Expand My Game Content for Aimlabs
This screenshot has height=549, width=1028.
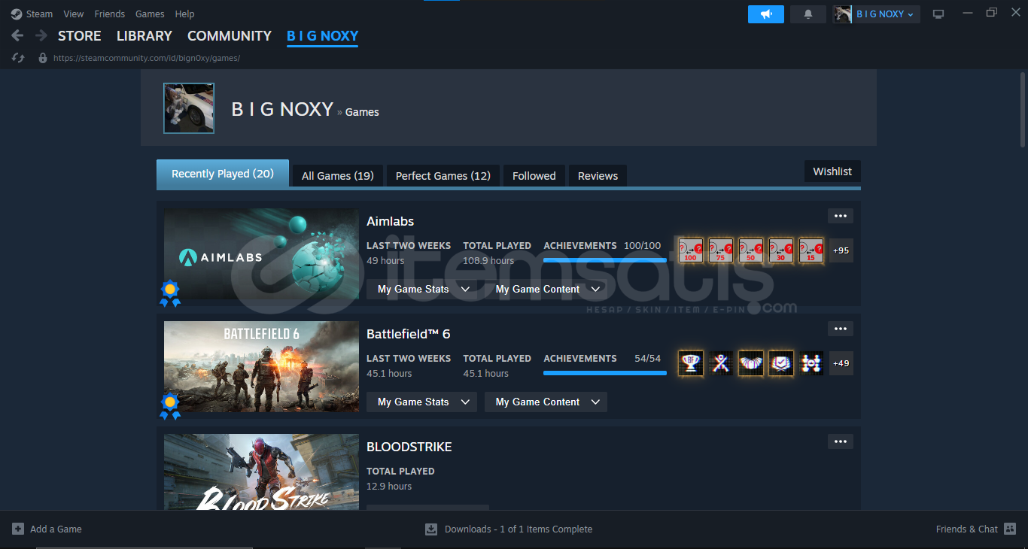pos(546,289)
